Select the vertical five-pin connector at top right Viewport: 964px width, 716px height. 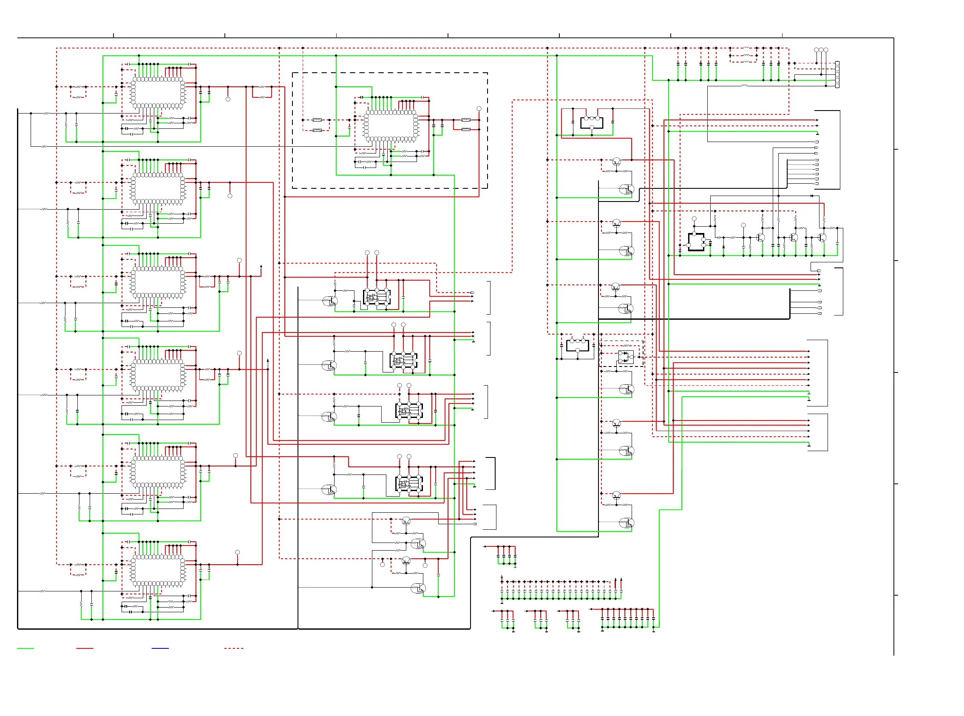[836, 74]
